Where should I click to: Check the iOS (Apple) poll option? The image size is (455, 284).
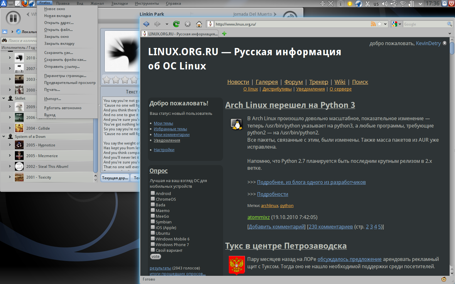[x=153, y=227]
